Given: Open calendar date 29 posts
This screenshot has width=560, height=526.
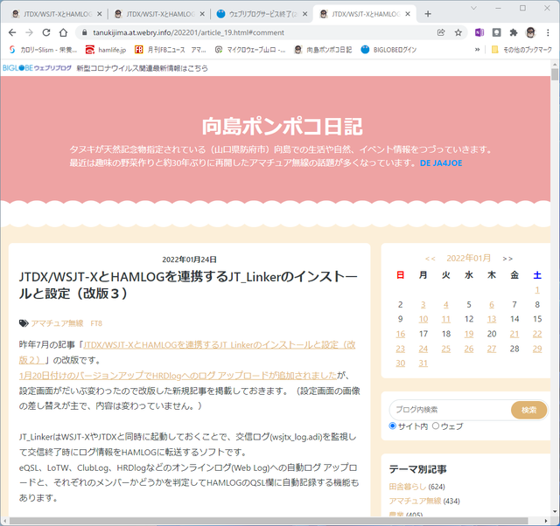Looking at the screenshot, I should (537, 349).
